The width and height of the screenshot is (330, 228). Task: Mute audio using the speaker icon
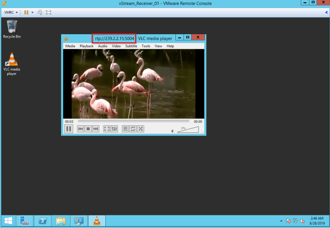click(x=172, y=131)
